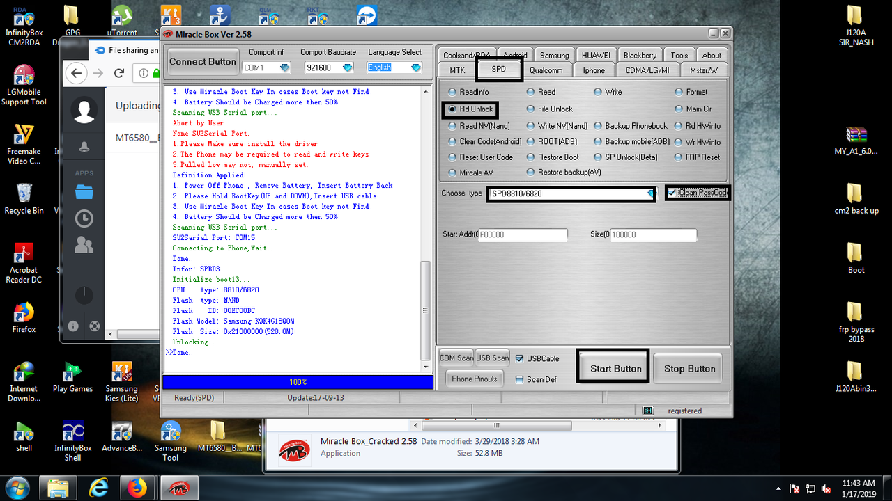The height and width of the screenshot is (501, 892).
Task: Open Freemake Video Converter desktop icon
Action: click(x=24, y=145)
